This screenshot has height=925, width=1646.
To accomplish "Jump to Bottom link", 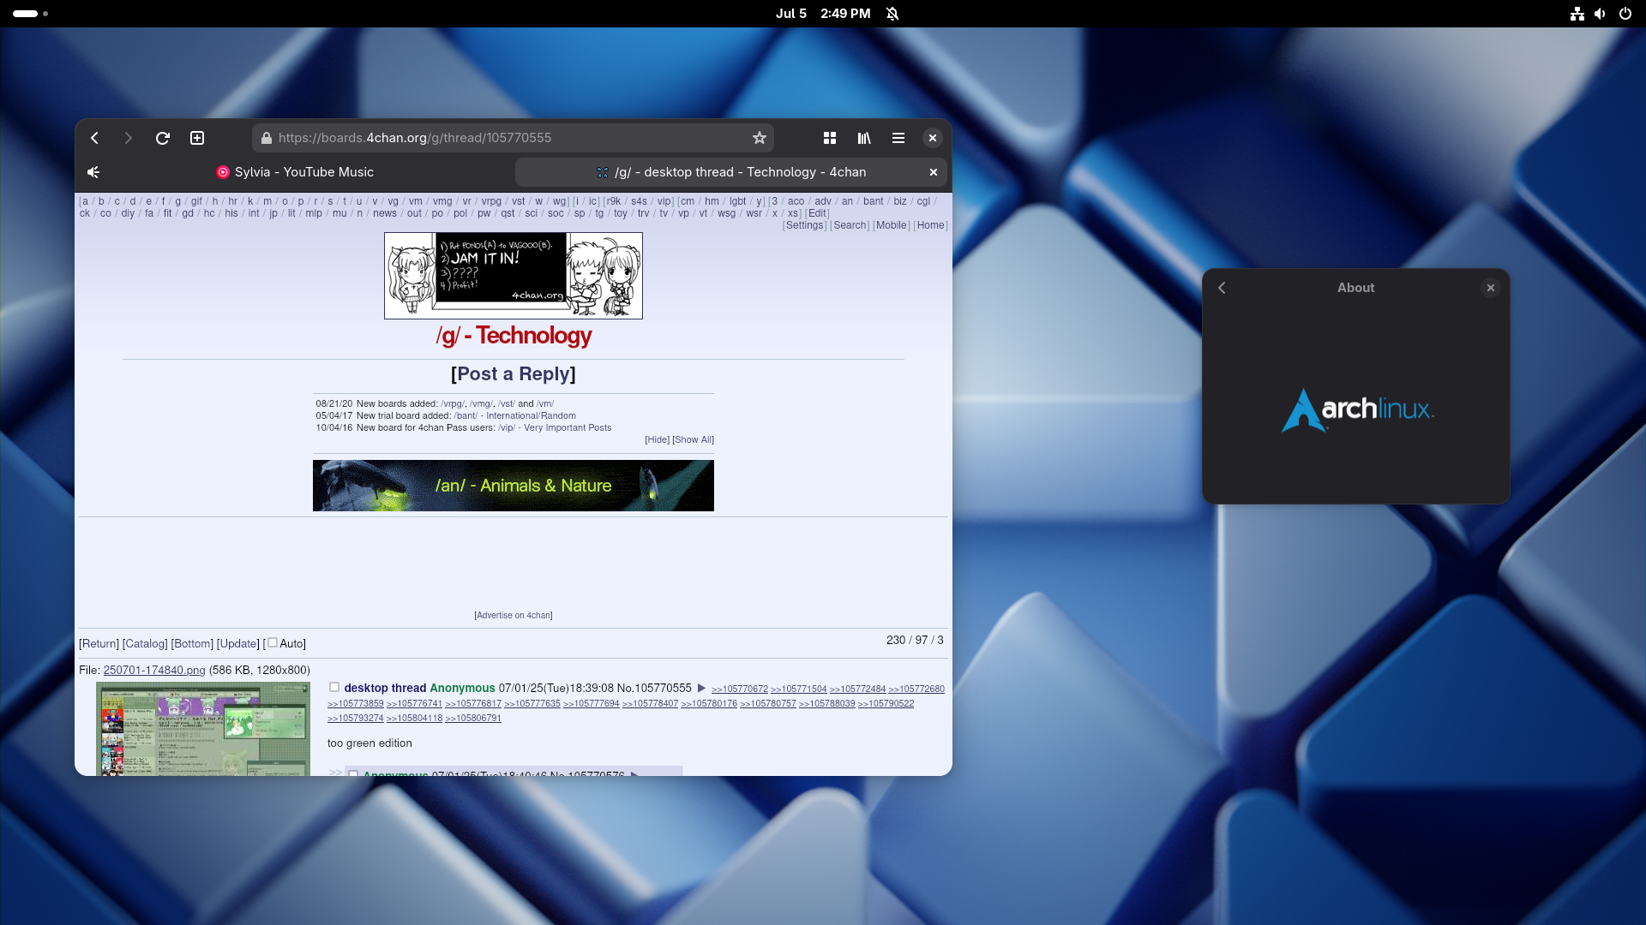I will (192, 643).
